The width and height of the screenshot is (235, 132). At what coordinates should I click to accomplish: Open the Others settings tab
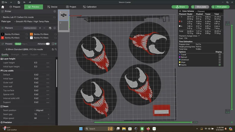pos(43,55)
